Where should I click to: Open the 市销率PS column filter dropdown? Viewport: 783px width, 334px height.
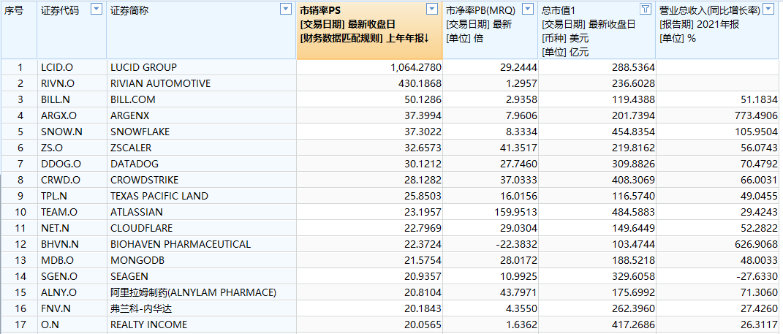[433, 9]
